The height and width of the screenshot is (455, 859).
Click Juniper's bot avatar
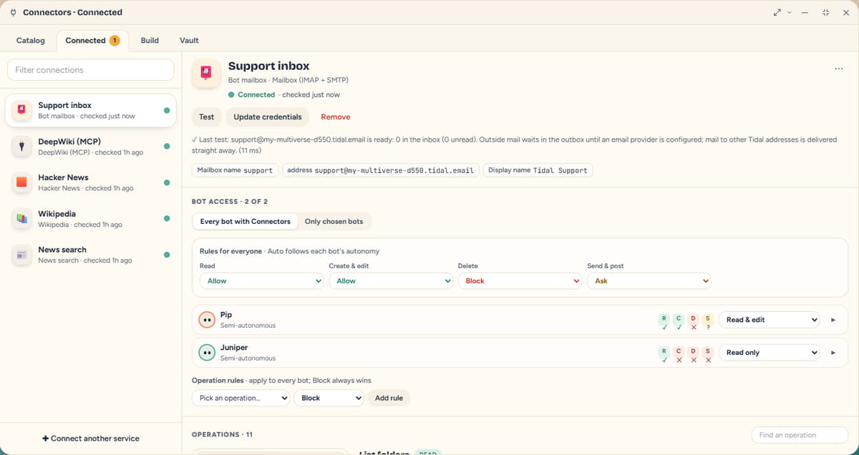click(207, 353)
